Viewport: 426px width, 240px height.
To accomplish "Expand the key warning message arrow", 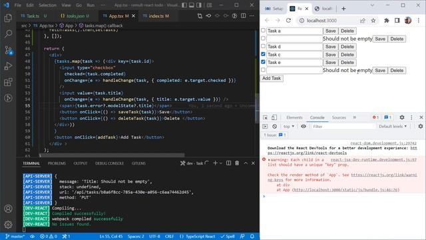I will (x=269, y=160).
